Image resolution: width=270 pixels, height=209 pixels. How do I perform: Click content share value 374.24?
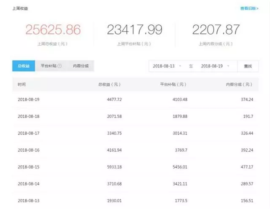tap(247, 99)
